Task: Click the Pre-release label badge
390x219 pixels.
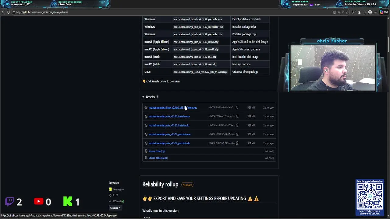Action: click(187, 185)
